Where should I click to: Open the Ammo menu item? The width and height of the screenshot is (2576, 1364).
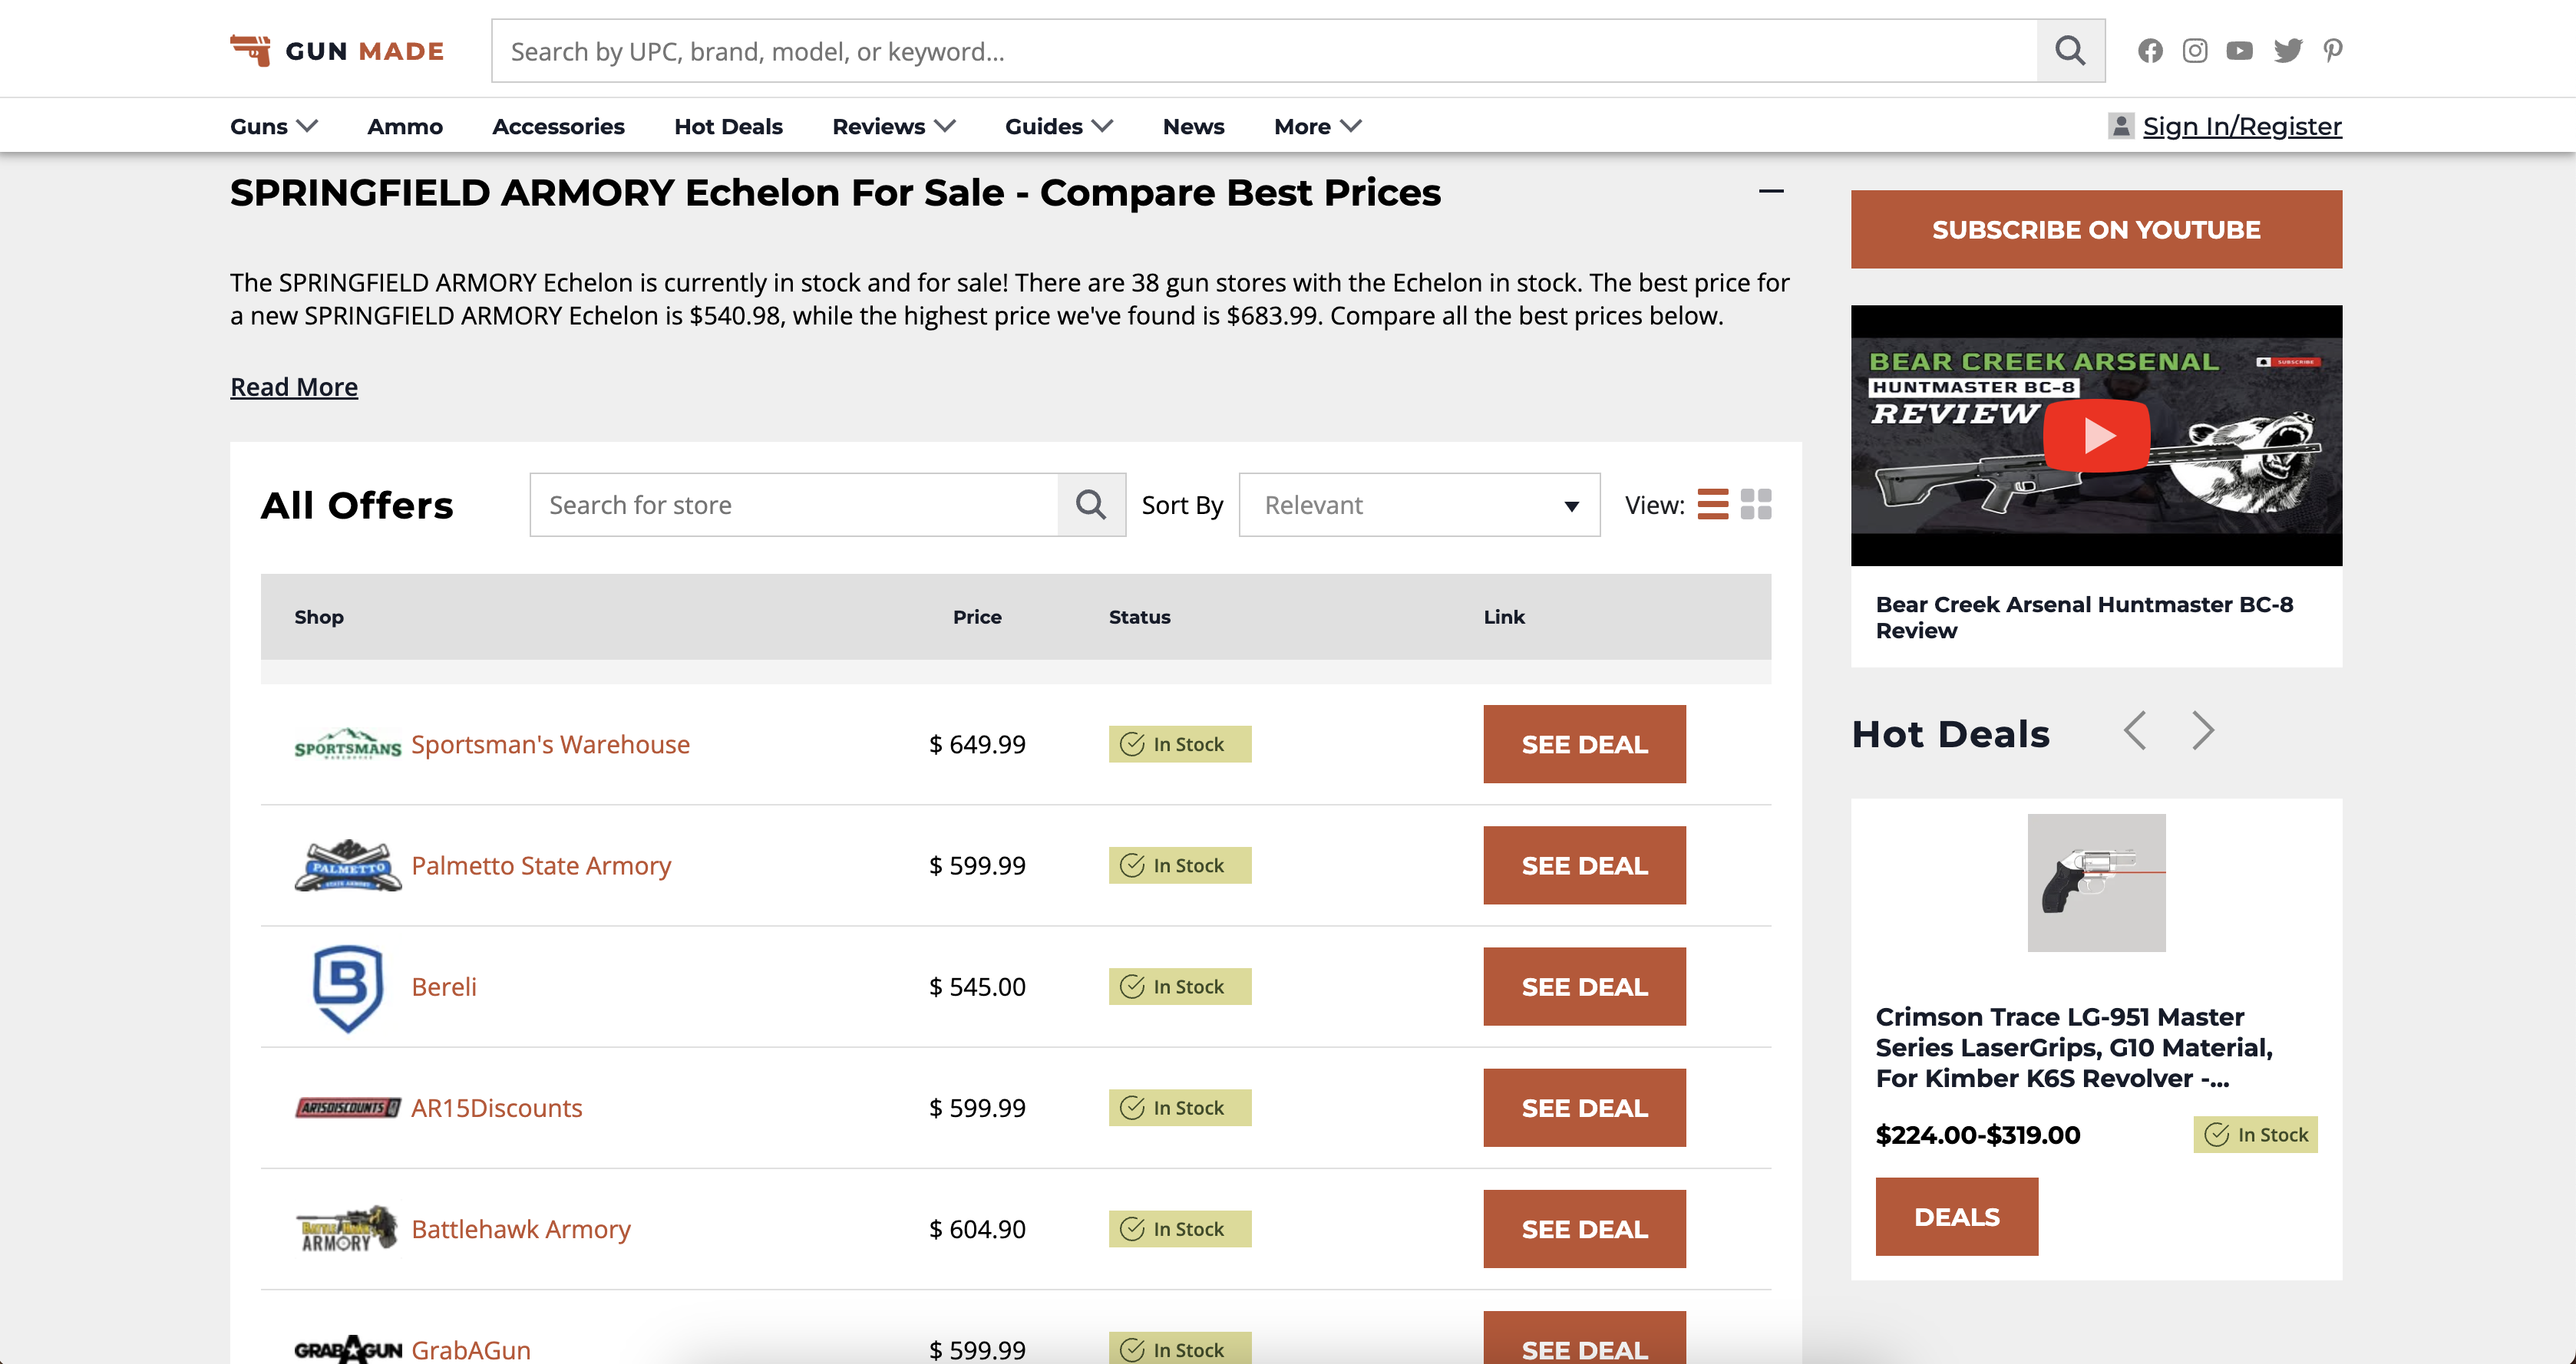click(405, 126)
